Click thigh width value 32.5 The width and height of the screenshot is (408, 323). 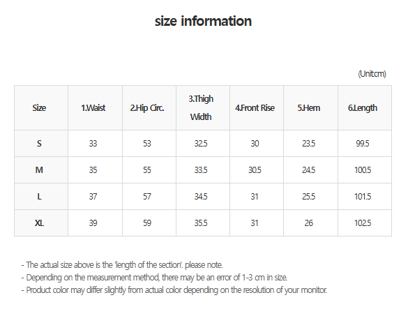click(x=201, y=144)
